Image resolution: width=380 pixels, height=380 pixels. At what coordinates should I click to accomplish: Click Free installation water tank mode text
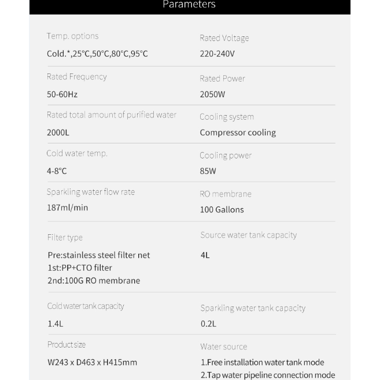(x=262, y=362)
